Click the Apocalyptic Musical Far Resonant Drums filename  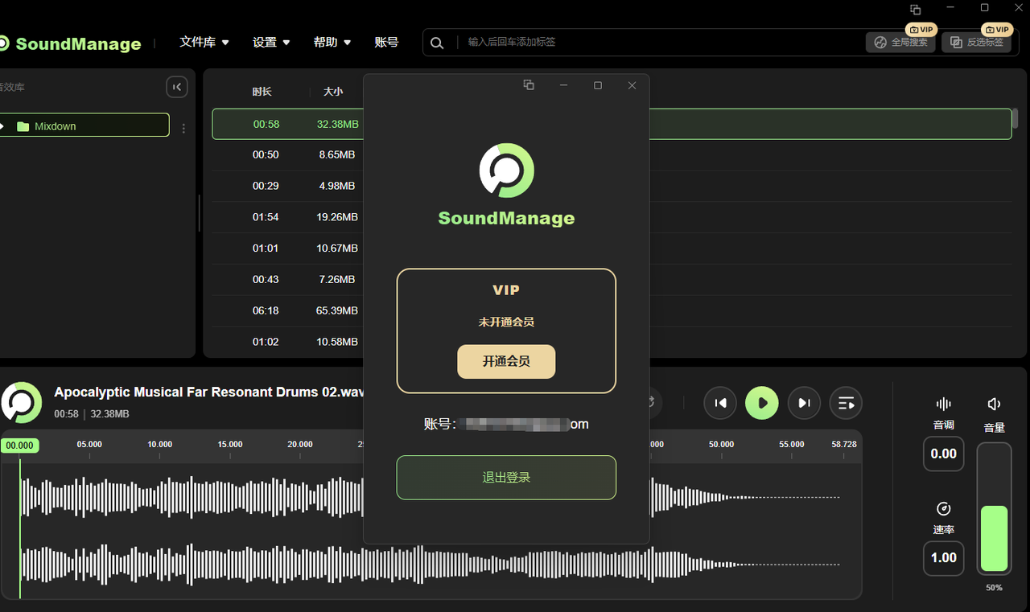(209, 392)
